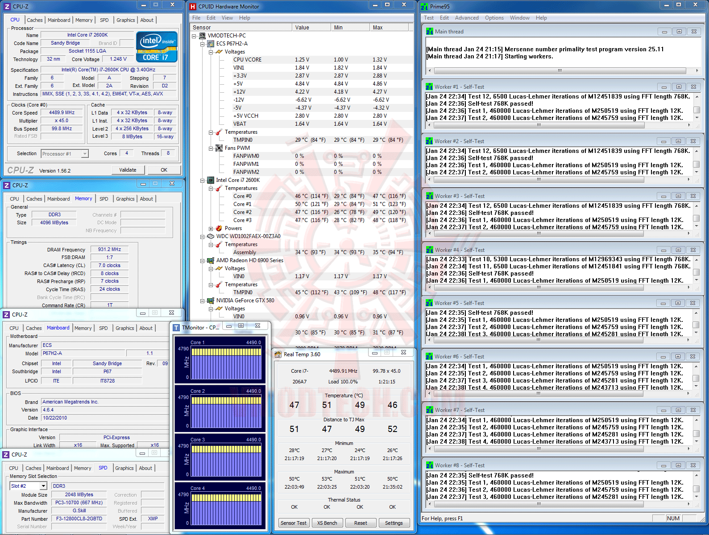Click the Worker #1 vertical scrollbar thumb
Image resolution: width=709 pixels, height=535 pixels.
(697, 110)
